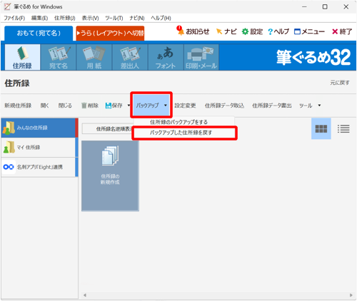Click the 元に戻す link
This screenshot has width=357, height=301.
pyautogui.click(x=340, y=83)
